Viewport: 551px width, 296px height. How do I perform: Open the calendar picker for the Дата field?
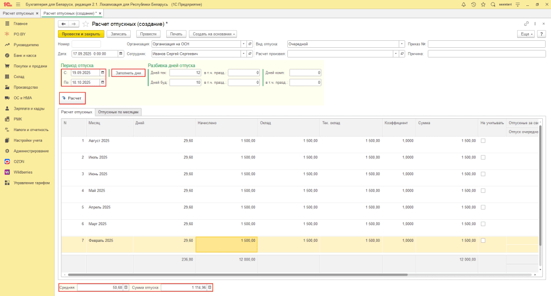pyautogui.click(x=121, y=54)
